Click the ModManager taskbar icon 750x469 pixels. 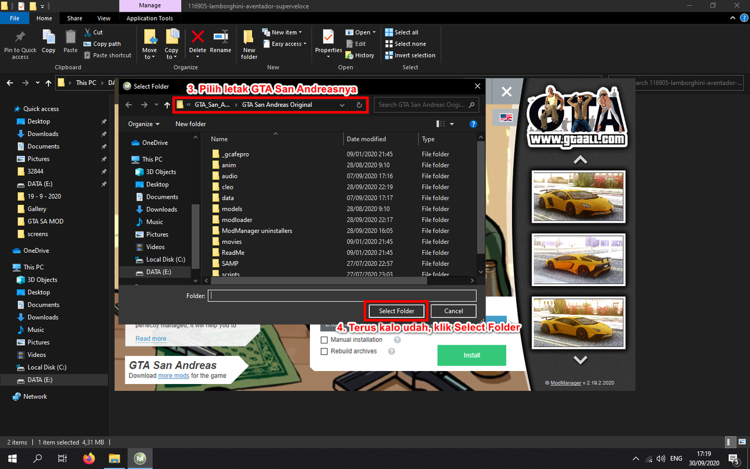click(x=140, y=458)
